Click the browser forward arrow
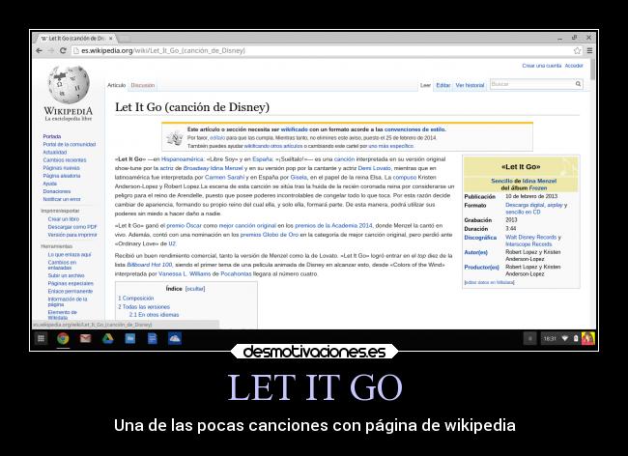The image size is (628, 456). tap(51, 51)
